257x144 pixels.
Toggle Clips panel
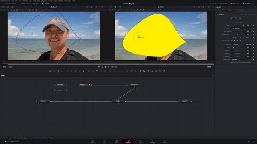[36, 4]
